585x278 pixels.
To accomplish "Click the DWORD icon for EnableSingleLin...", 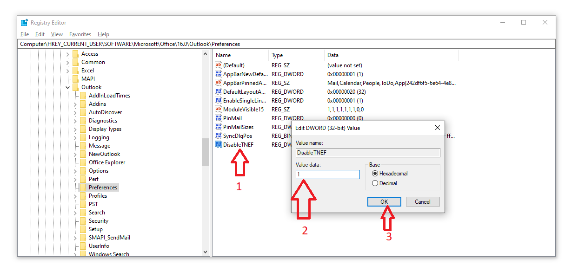I will 219,101.
